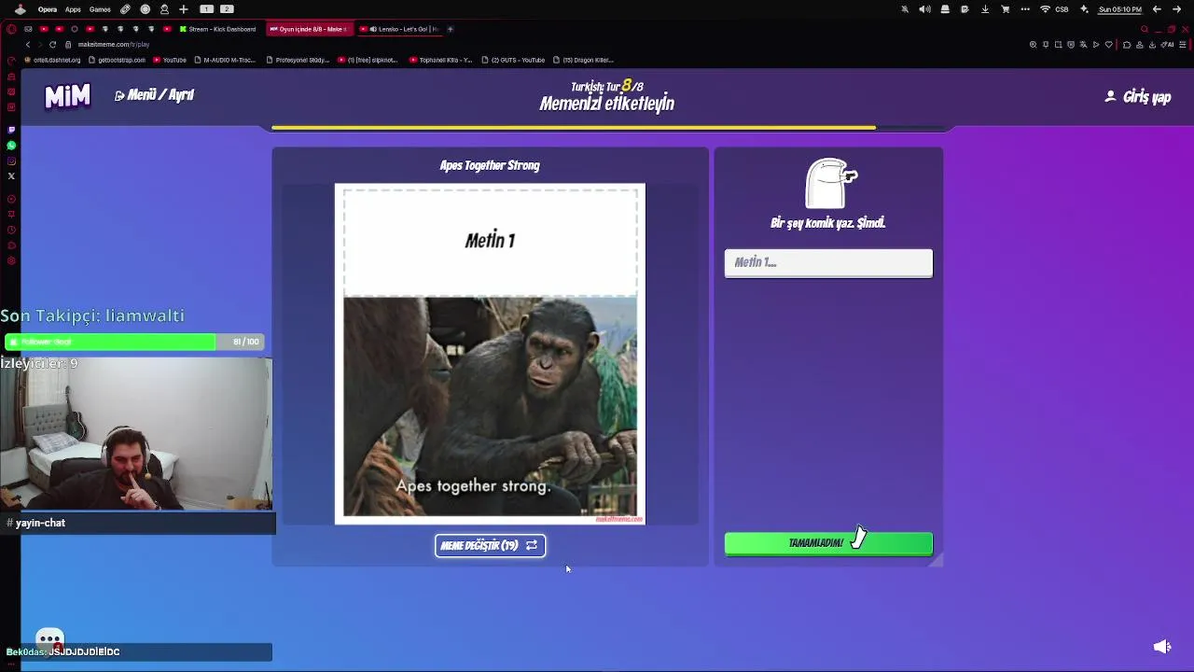Open the YouTube bookmark
Image resolution: width=1194 pixels, height=672 pixels.
tap(170, 60)
